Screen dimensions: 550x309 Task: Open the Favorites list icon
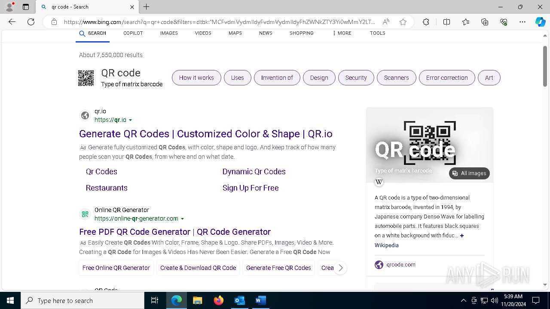pos(466,22)
